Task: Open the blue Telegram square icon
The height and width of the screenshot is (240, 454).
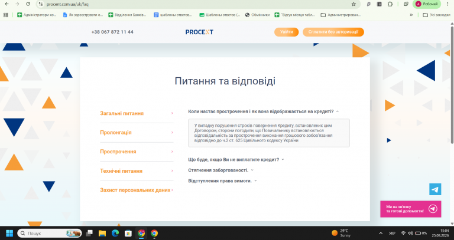Action: (435, 189)
